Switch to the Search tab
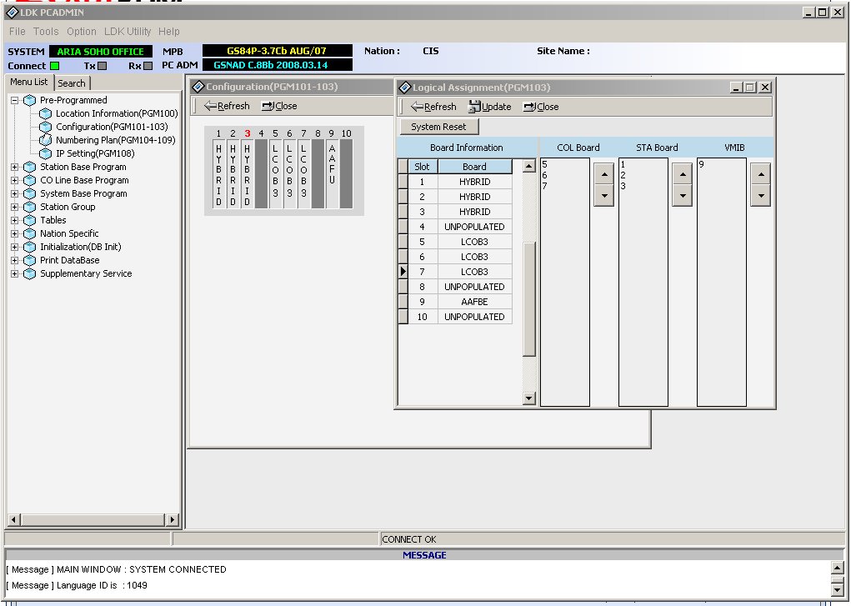 [72, 83]
